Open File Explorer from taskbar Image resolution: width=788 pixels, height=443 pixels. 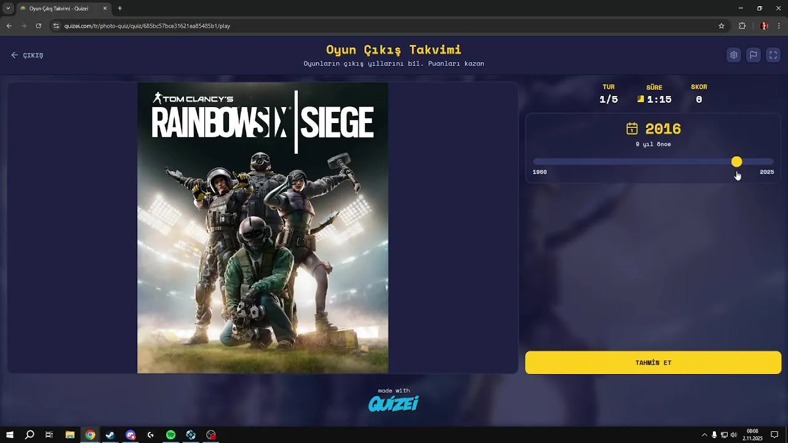[70, 435]
